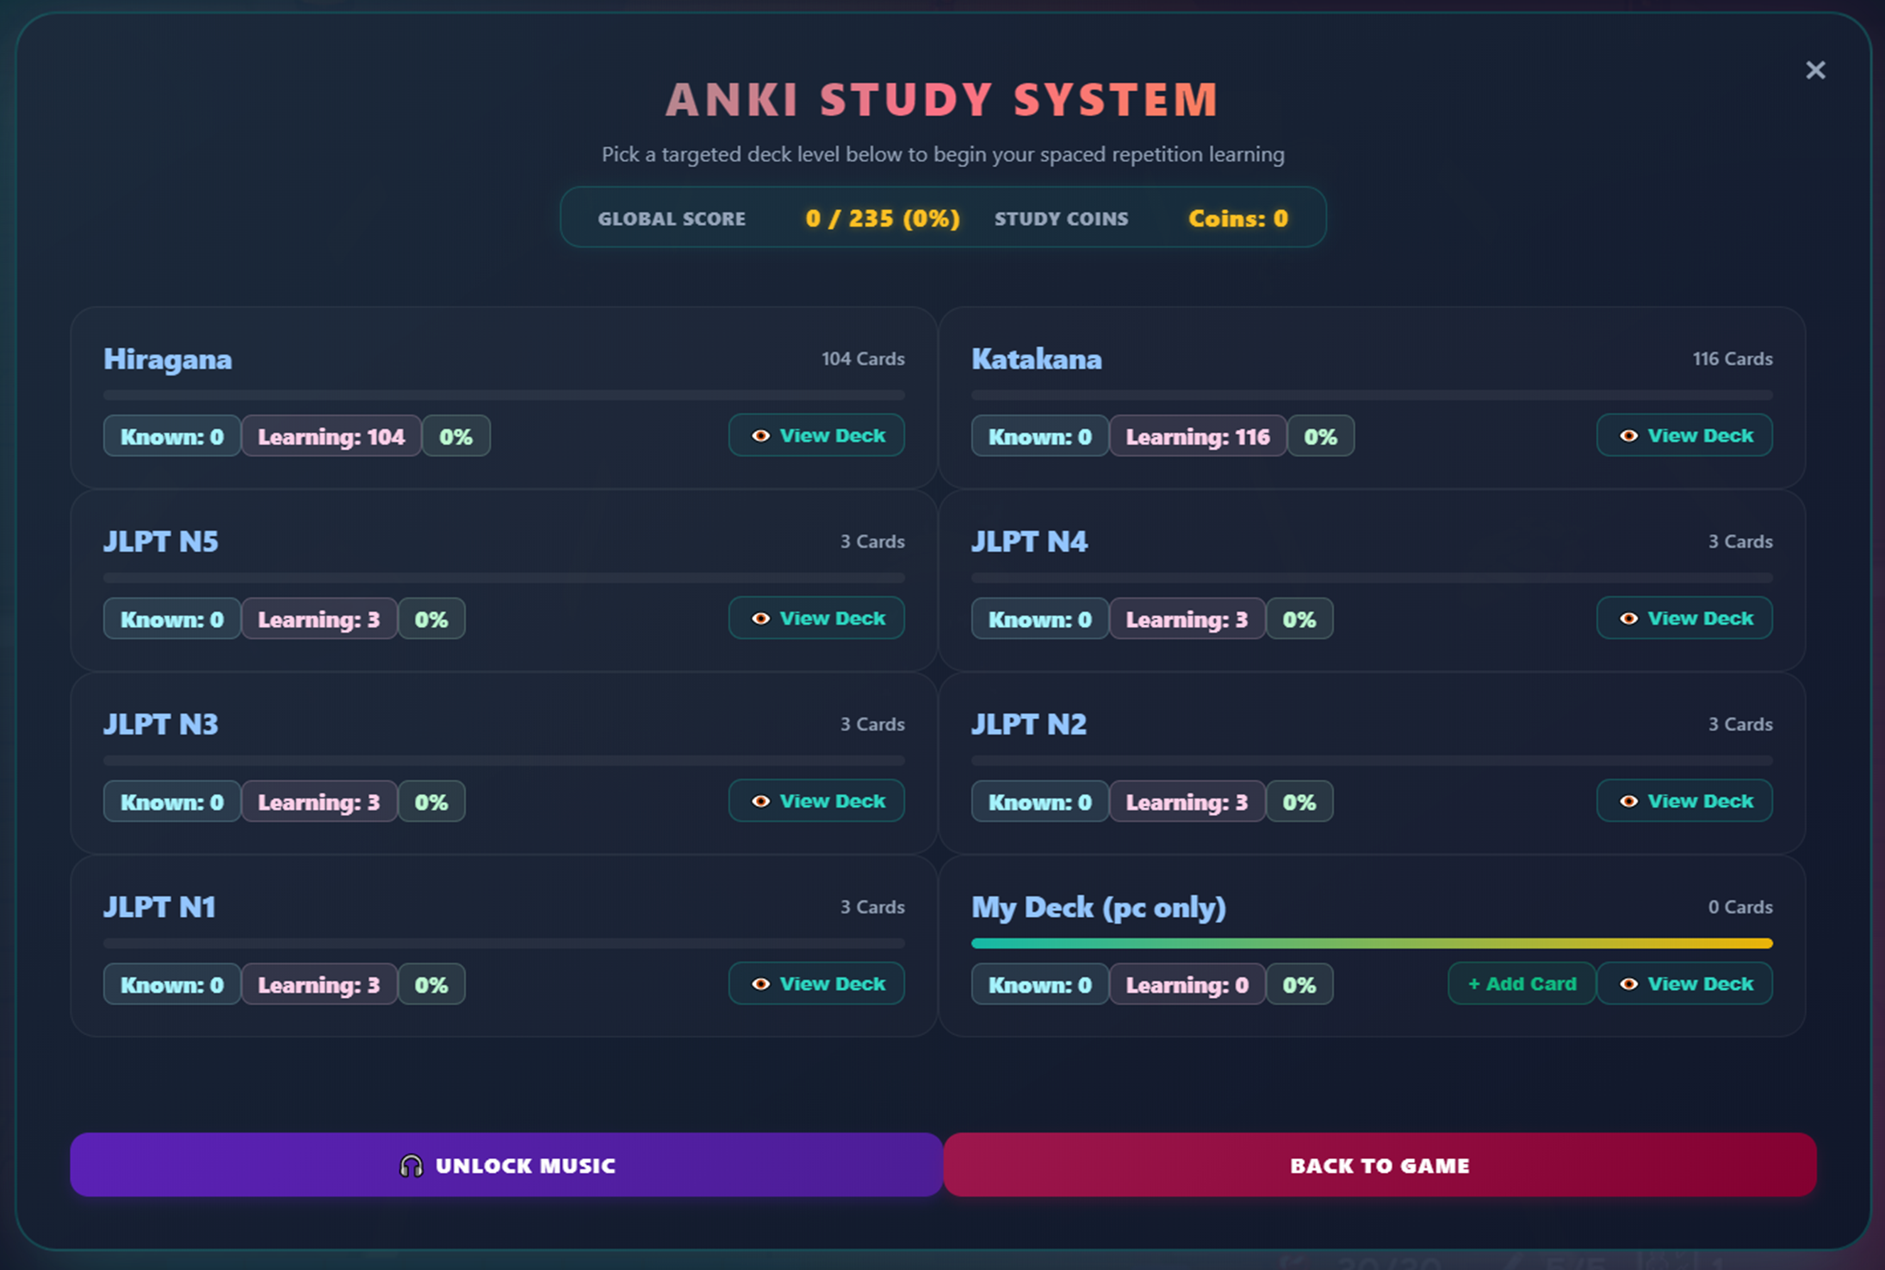The image size is (1885, 1270).
Task: Open View Deck for JLPT N2
Action: (x=1684, y=801)
